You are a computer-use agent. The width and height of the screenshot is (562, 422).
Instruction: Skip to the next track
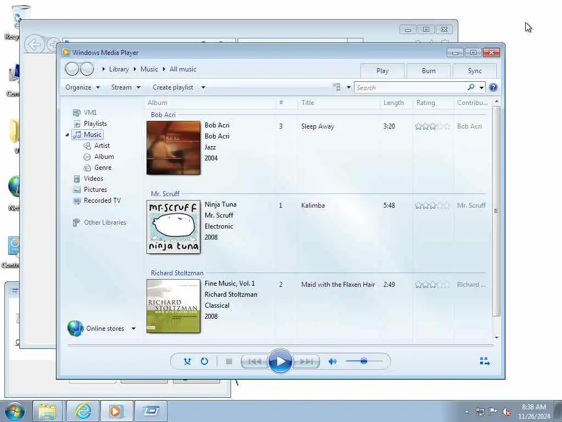point(306,362)
